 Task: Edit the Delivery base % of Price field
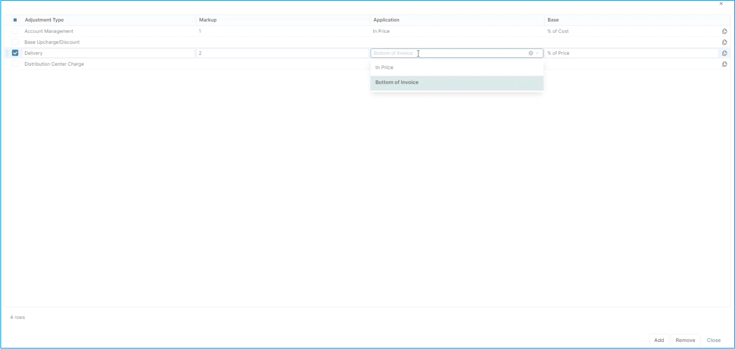631,53
